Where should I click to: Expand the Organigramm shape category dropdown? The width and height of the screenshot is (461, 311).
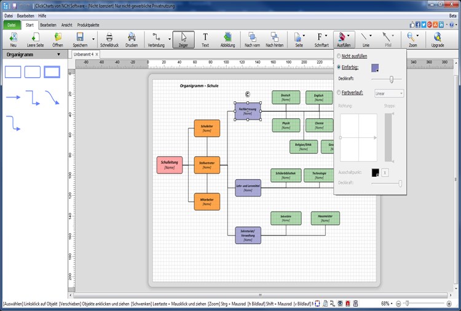tap(58, 55)
